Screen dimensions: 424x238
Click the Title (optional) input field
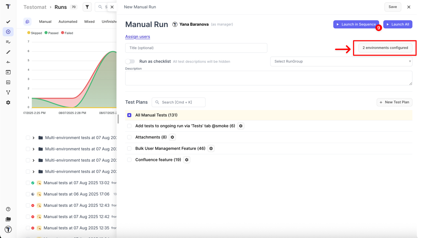(x=196, y=48)
